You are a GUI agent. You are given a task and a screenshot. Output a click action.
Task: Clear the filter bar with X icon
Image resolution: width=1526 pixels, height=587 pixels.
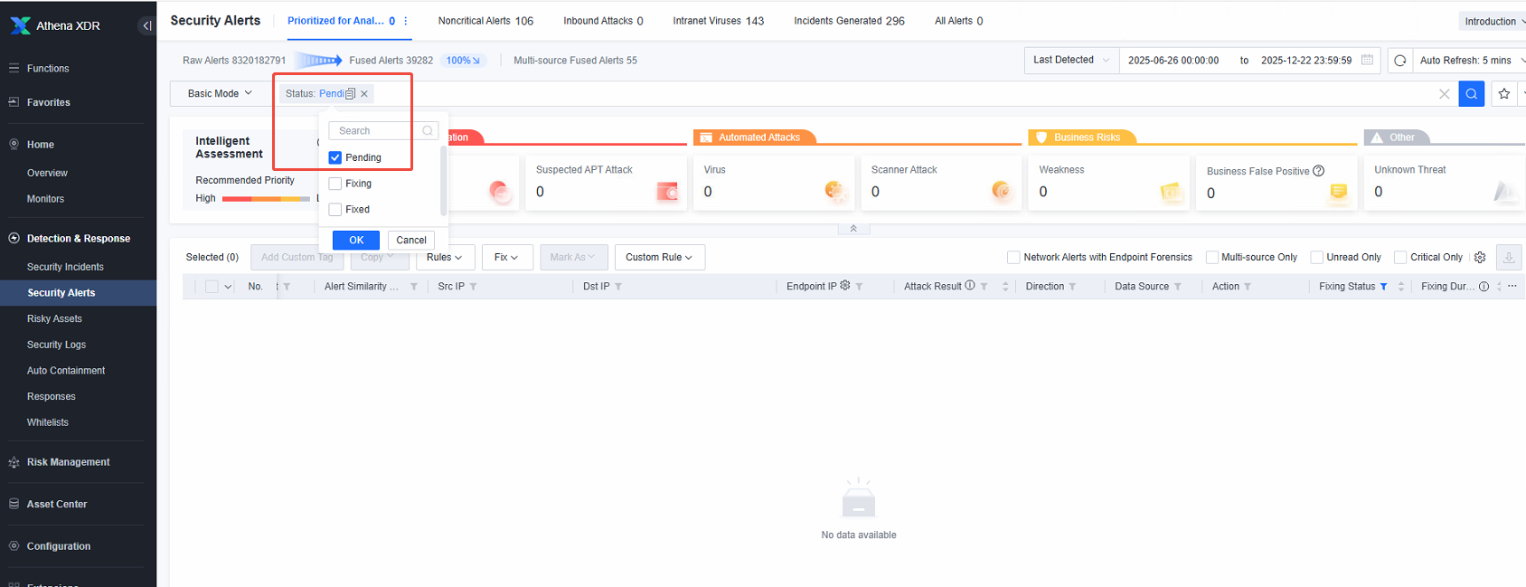pos(1444,93)
